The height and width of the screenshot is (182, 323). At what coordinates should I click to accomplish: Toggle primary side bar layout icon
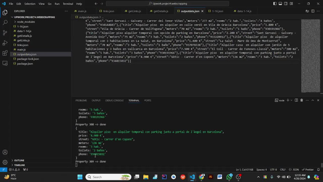(x=275, y=4)
